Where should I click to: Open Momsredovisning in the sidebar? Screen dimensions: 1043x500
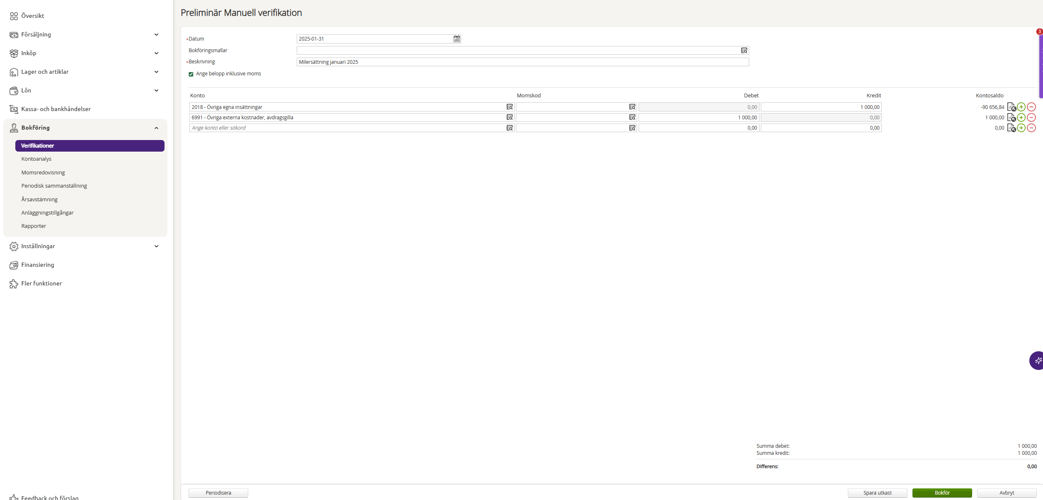click(43, 172)
